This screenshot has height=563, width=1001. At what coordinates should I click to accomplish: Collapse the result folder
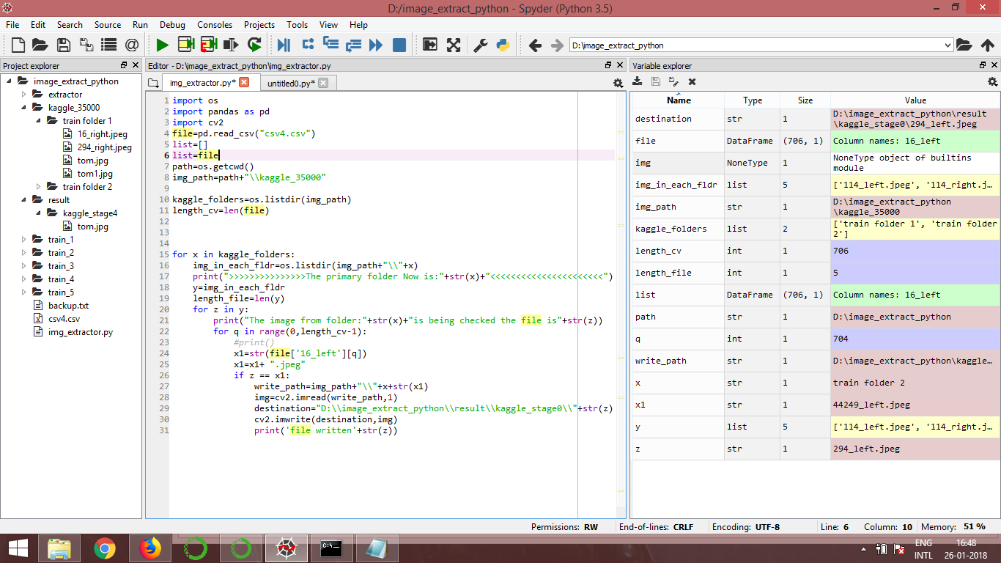(23, 200)
